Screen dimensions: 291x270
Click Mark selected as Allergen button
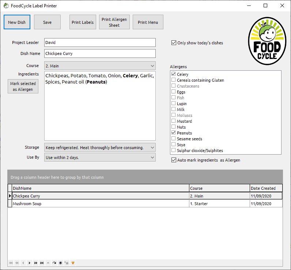point(23,86)
